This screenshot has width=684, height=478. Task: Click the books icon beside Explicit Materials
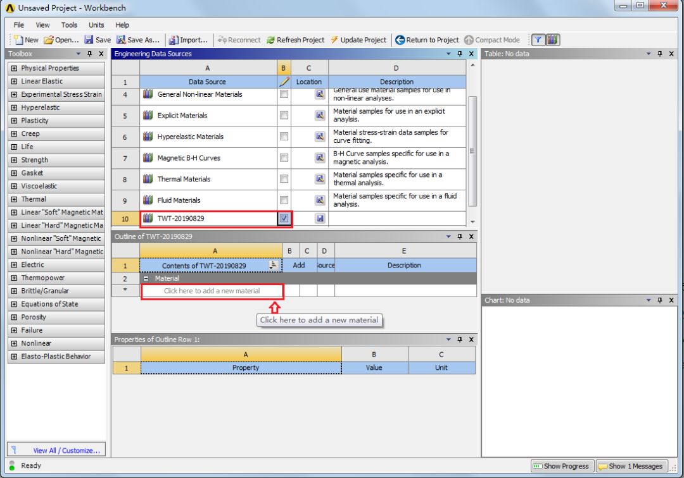(148, 115)
